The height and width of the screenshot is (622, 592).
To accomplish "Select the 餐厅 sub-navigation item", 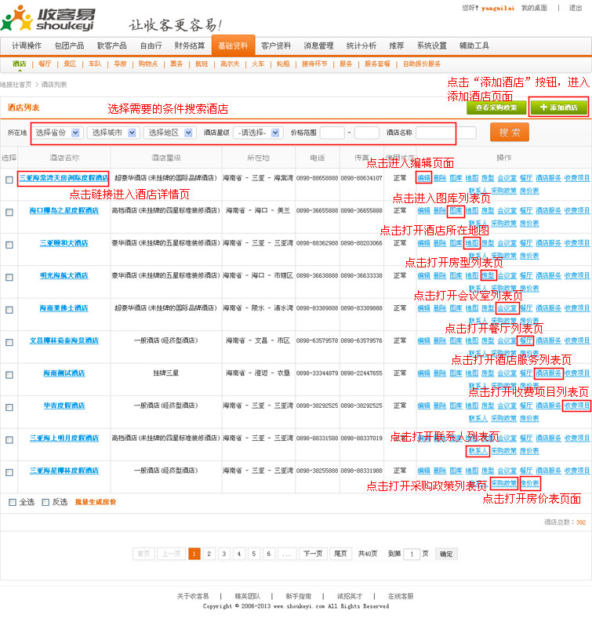I will (x=45, y=64).
